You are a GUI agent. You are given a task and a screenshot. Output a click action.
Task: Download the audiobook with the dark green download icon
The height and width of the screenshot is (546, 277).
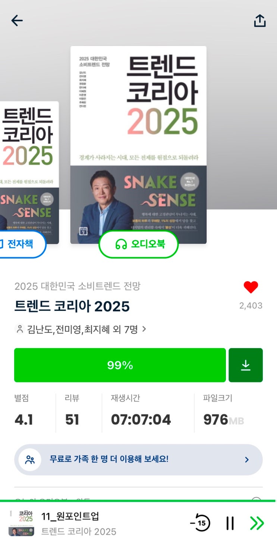click(x=245, y=365)
